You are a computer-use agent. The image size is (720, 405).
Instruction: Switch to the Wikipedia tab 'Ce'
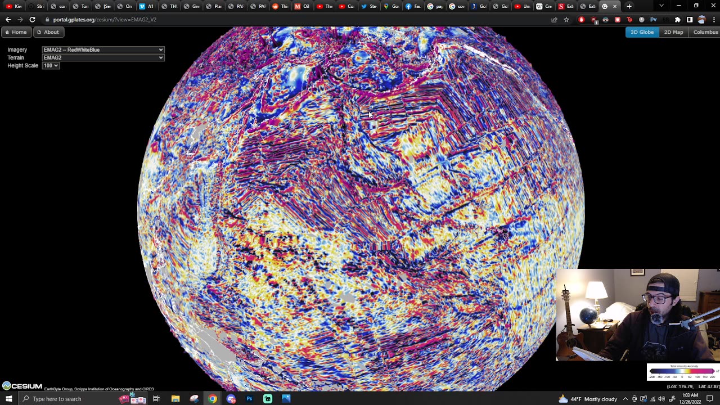click(x=543, y=6)
